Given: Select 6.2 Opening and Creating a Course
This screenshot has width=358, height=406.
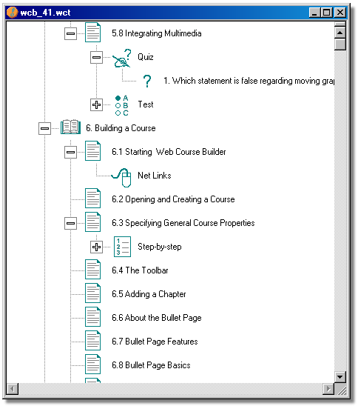Looking at the screenshot, I should (x=173, y=199).
